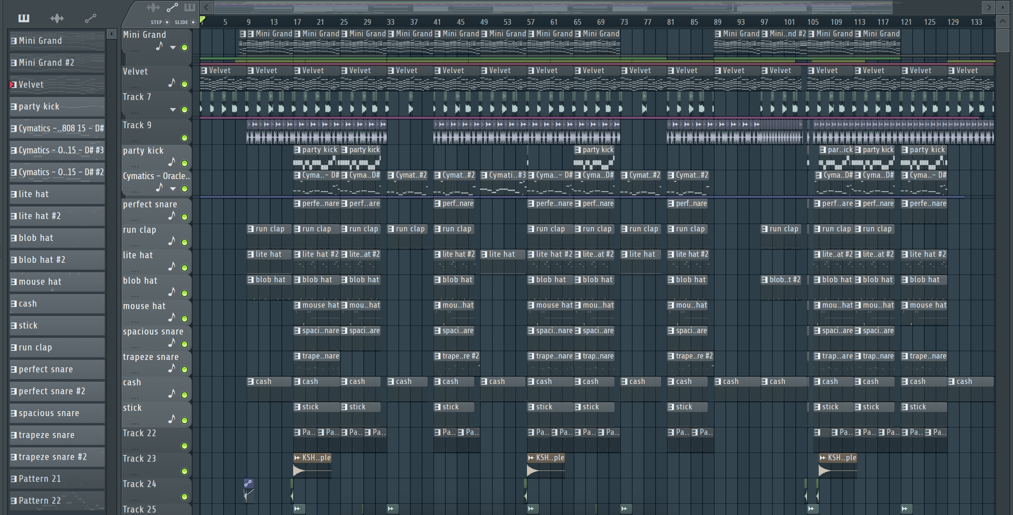Click the note icon on the blob hat track
The height and width of the screenshot is (515, 1013).
pos(171,292)
